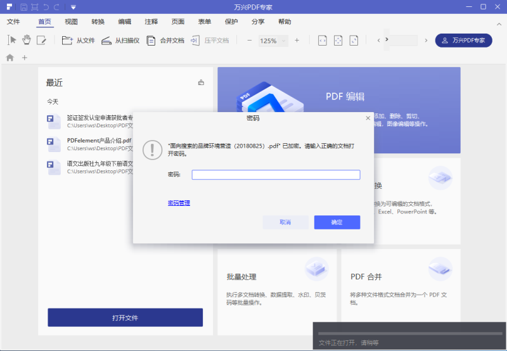Open recent file 签证签发认定申请
Viewport: 507px width, 351px height.
pos(90,121)
